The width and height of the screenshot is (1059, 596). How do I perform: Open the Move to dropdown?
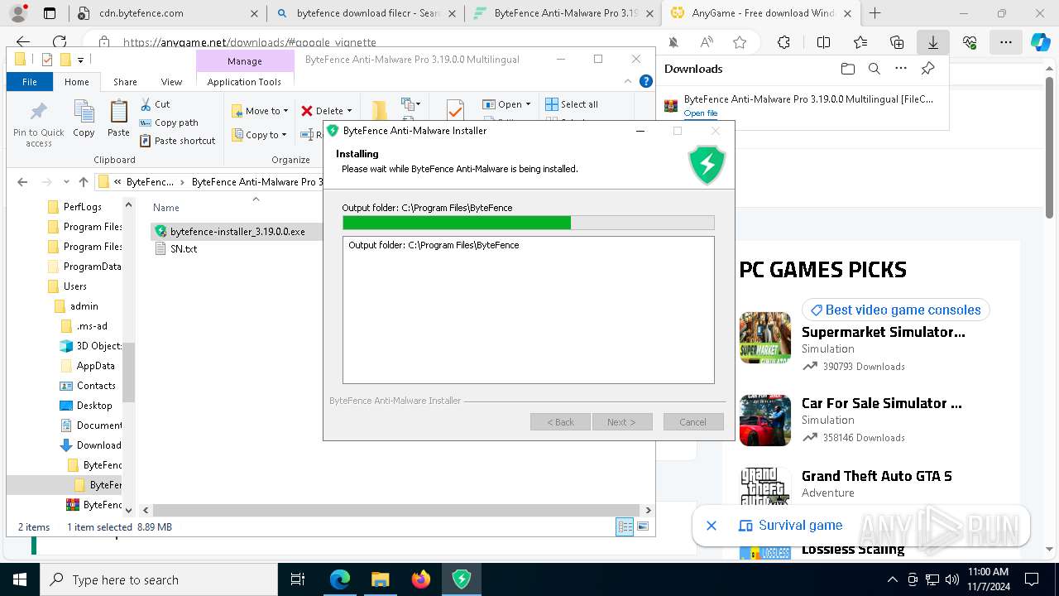tap(260, 111)
